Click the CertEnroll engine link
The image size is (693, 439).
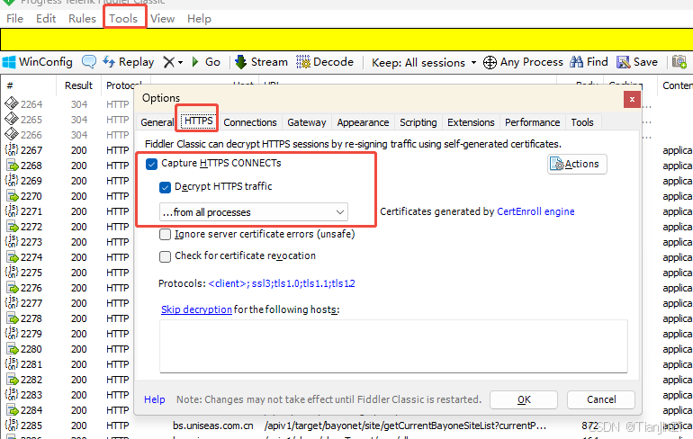pos(535,211)
